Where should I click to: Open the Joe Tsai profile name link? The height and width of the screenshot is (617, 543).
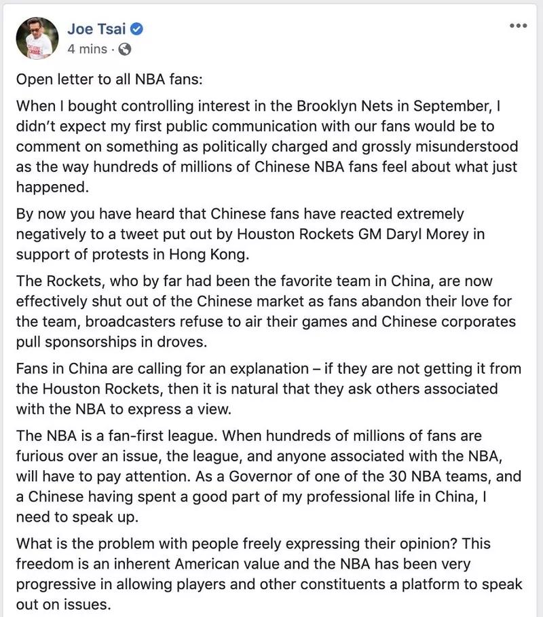96,29
